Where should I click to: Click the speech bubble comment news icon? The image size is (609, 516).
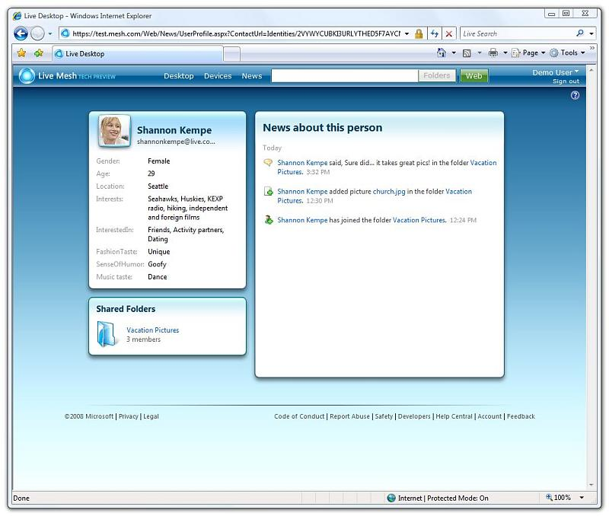[268, 162]
